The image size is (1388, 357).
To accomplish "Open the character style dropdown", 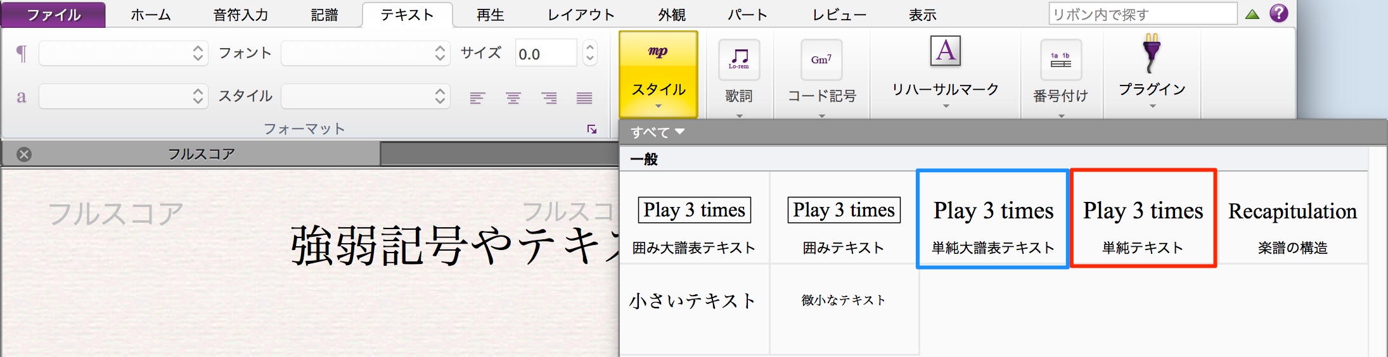I will click(x=124, y=96).
